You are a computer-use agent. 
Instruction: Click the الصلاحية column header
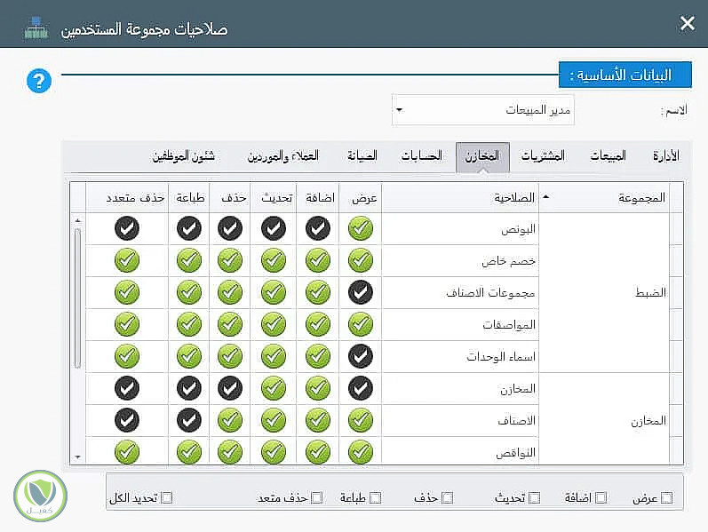click(x=460, y=197)
